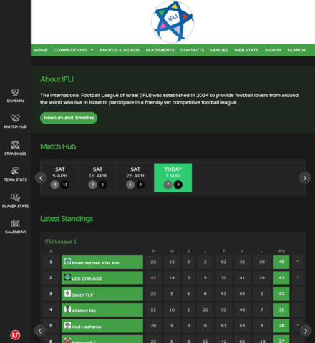This screenshot has width=315, height=343.
Task: Show later dates in Match Hub
Action: coord(304,178)
